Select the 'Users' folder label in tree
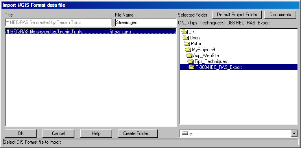This screenshot has height=148, width=301. [195, 38]
